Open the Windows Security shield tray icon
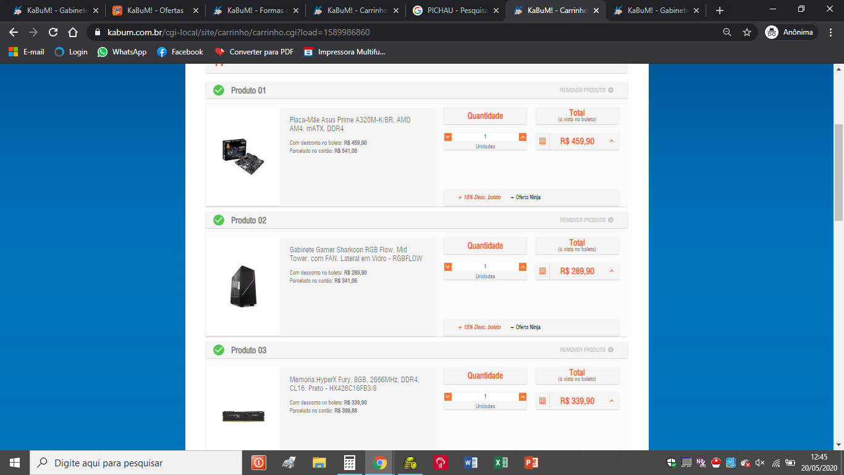Viewport: 844px width, 475px height. coord(672,463)
